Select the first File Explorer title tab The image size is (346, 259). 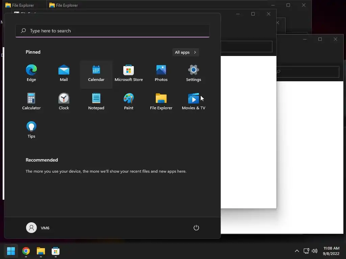20,5
